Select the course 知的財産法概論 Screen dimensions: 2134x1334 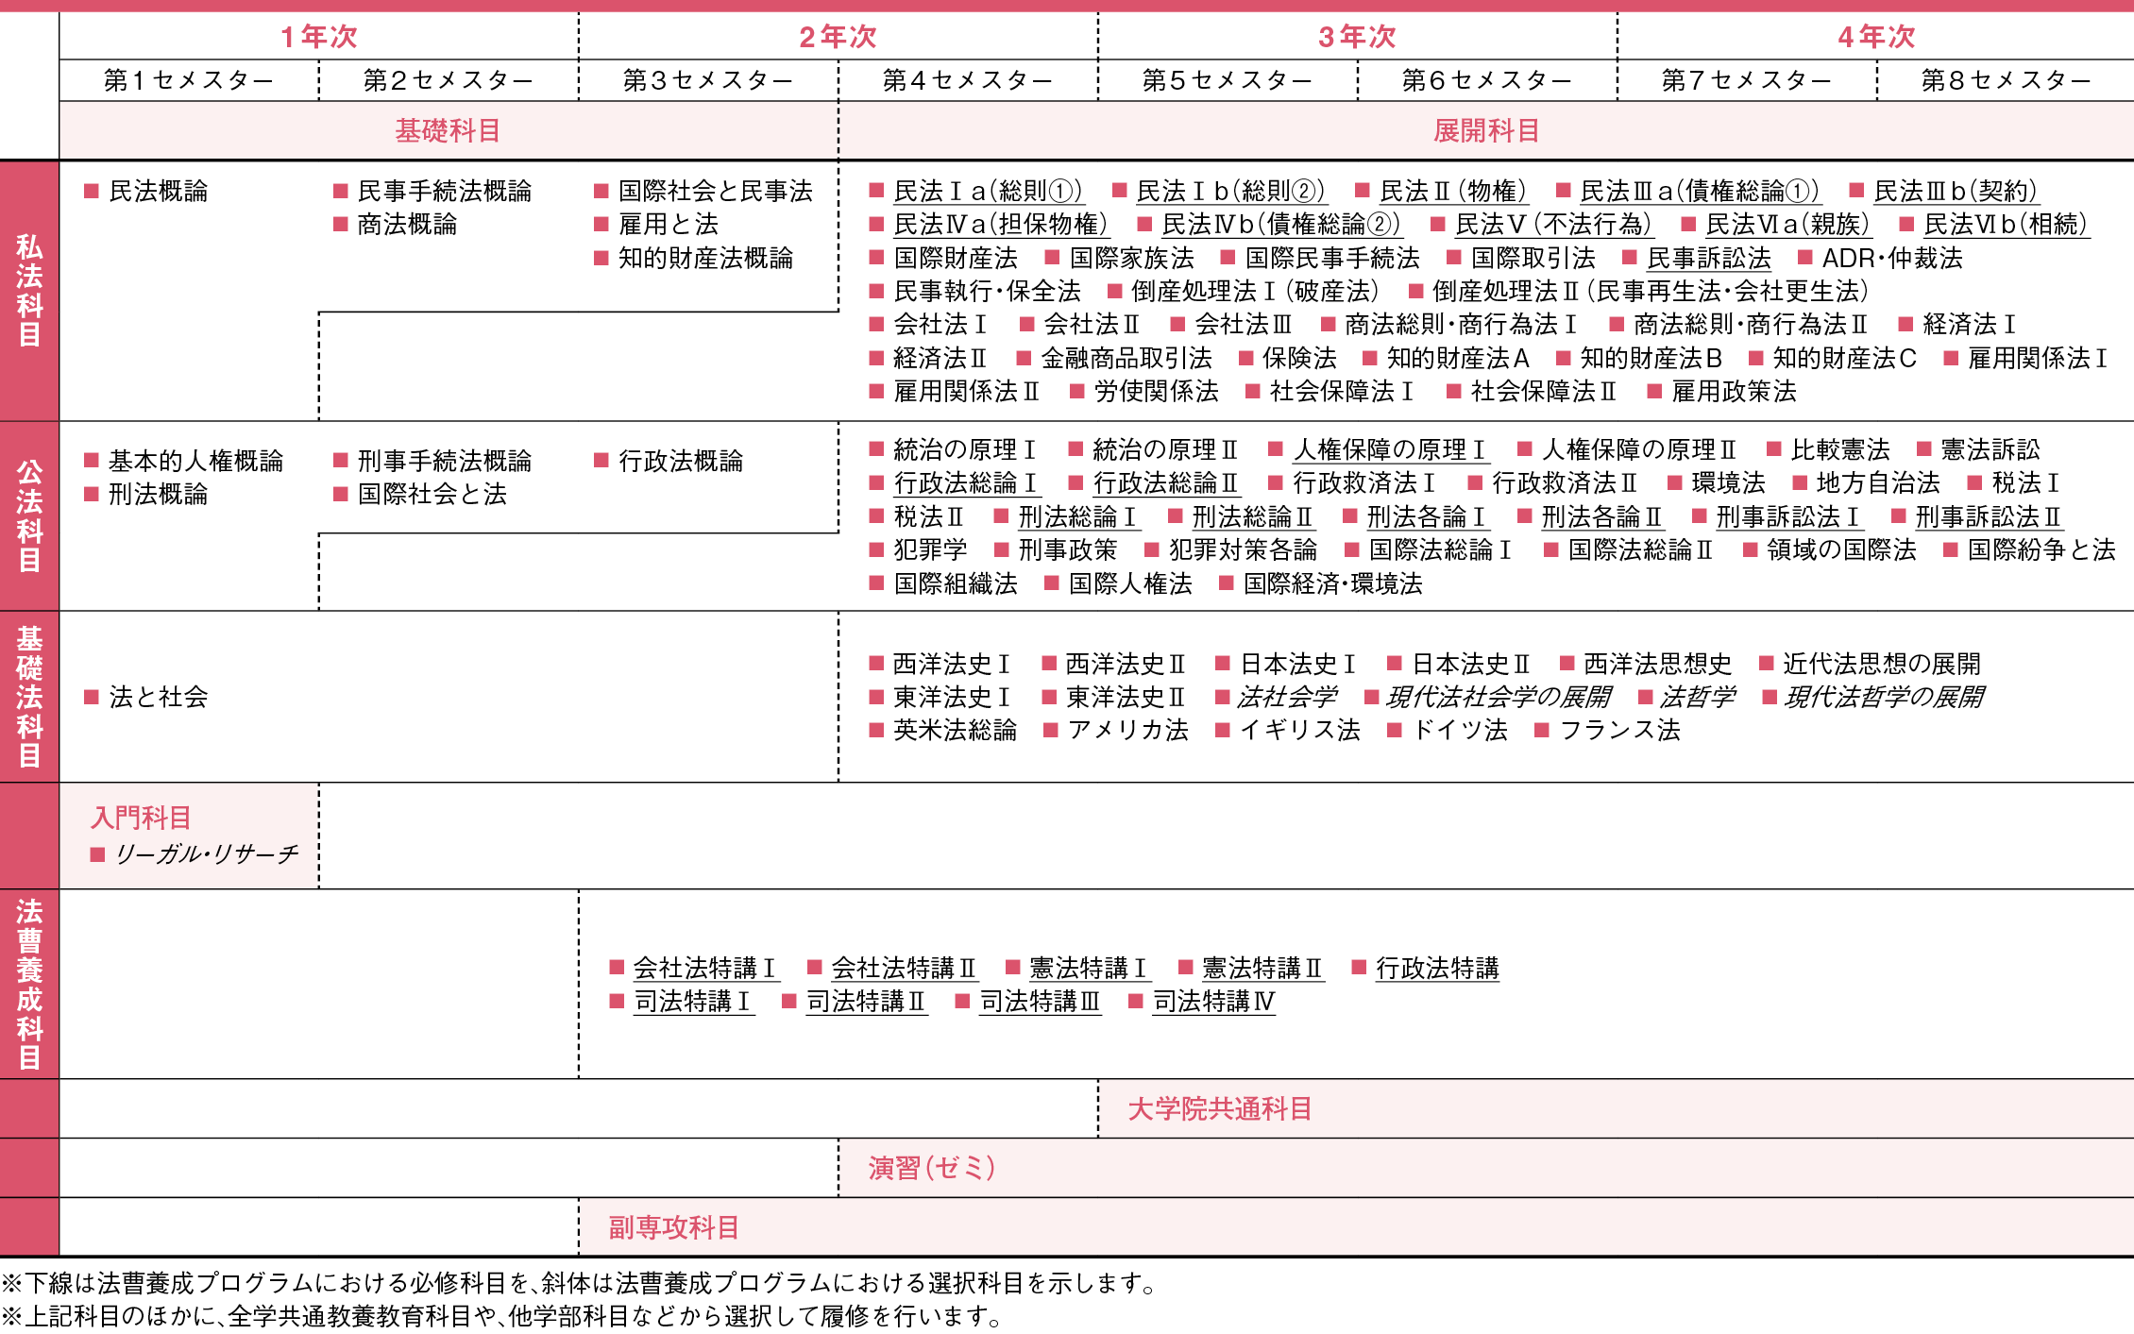point(705,258)
